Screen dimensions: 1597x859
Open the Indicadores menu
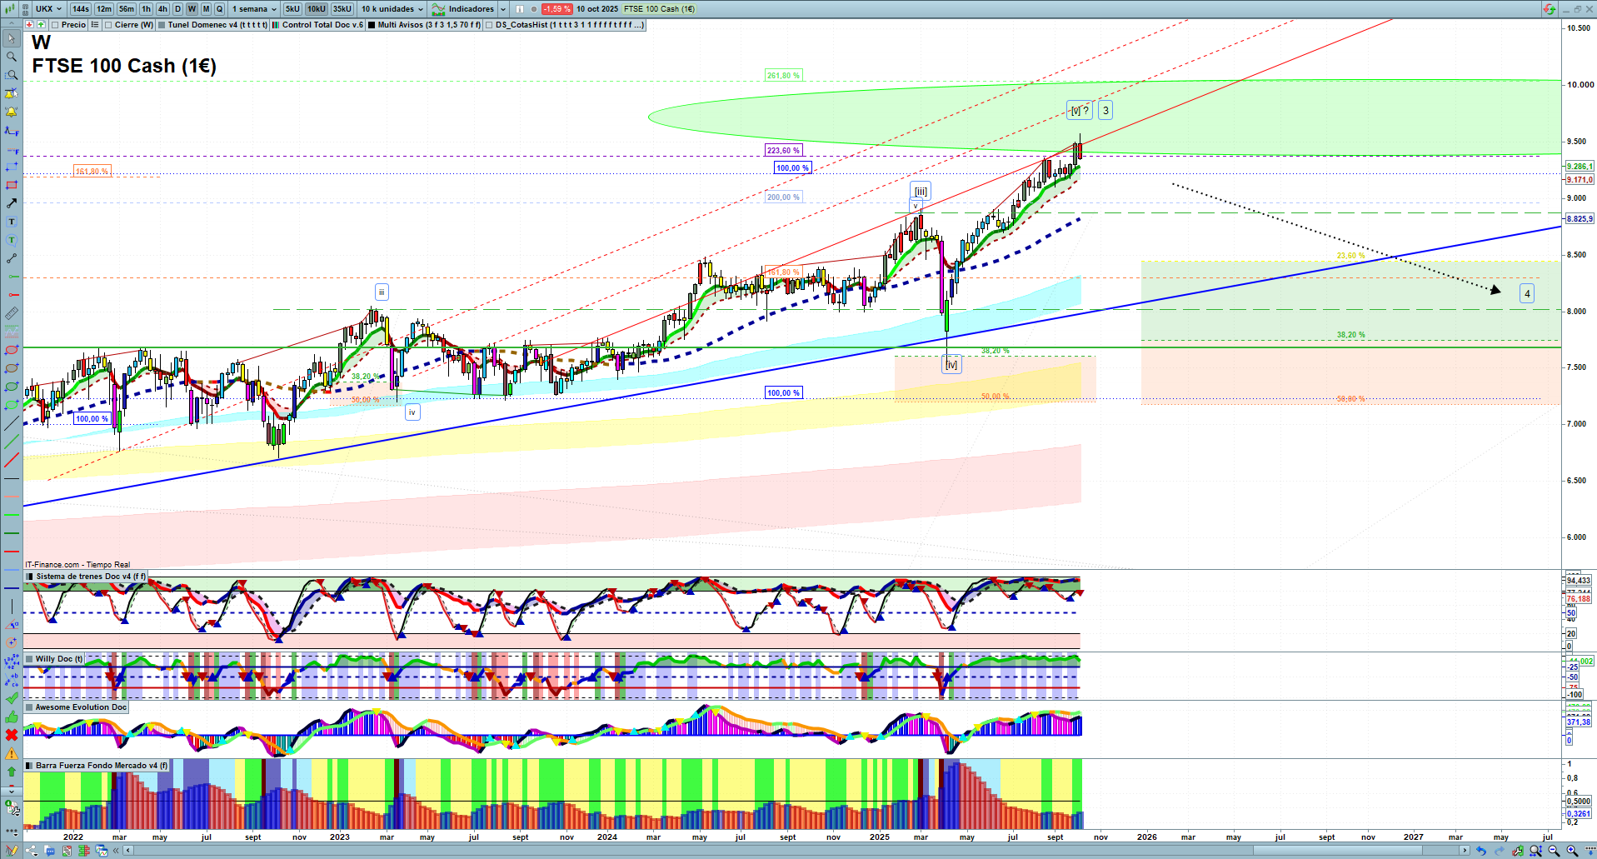tap(463, 9)
